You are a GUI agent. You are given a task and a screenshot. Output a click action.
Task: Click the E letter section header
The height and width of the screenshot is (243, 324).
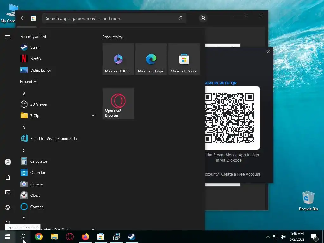[x=24, y=219]
